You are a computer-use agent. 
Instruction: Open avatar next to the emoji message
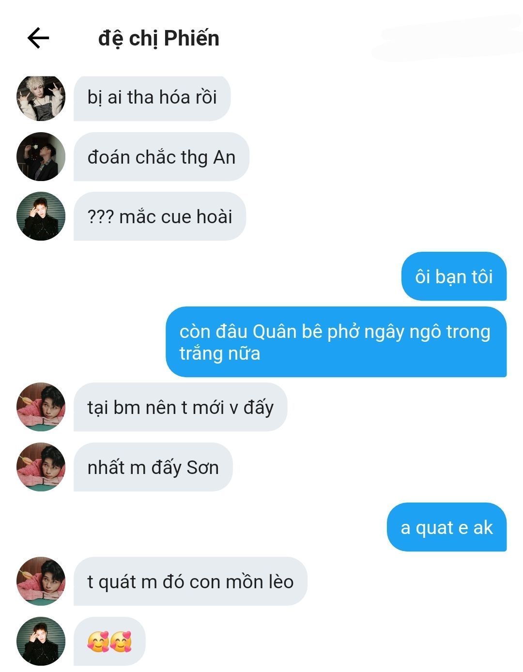[41, 641]
